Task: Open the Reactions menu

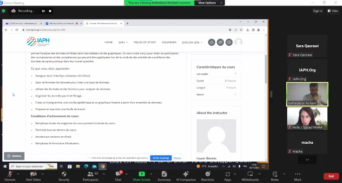Action: click(207, 176)
